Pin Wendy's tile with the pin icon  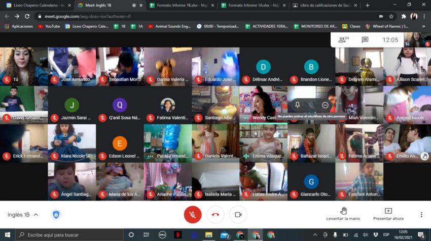[x=298, y=105]
